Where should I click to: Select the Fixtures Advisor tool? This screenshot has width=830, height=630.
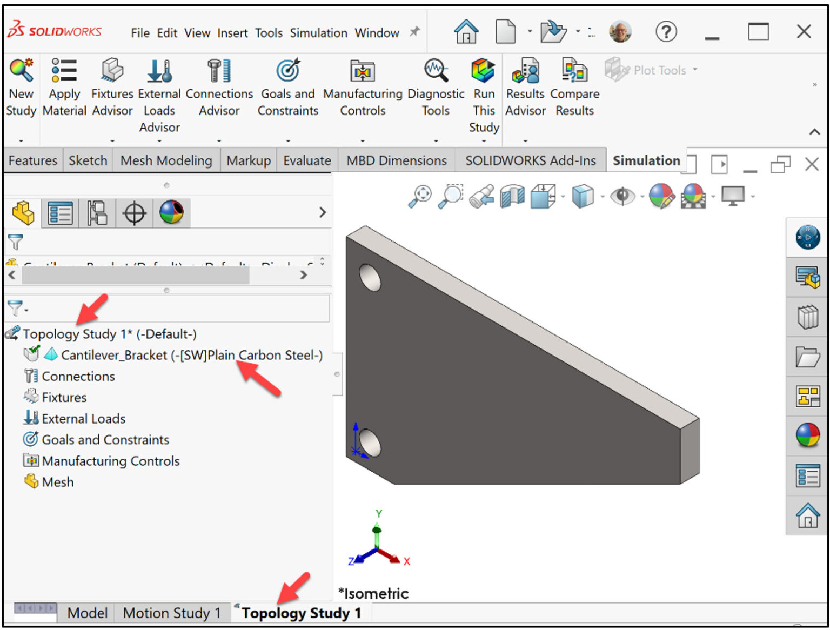point(111,86)
